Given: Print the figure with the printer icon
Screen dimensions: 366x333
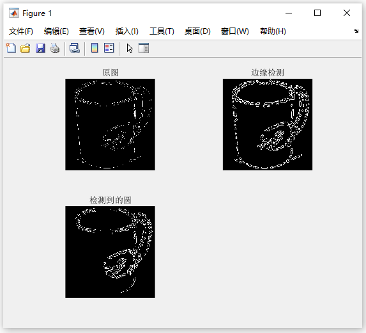Looking at the screenshot, I should [x=55, y=48].
